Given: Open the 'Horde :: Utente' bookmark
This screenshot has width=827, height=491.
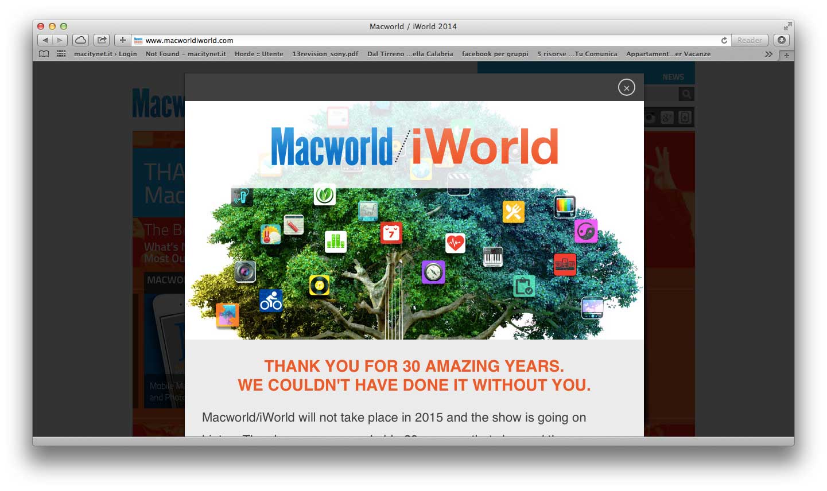Looking at the screenshot, I should (x=259, y=54).
